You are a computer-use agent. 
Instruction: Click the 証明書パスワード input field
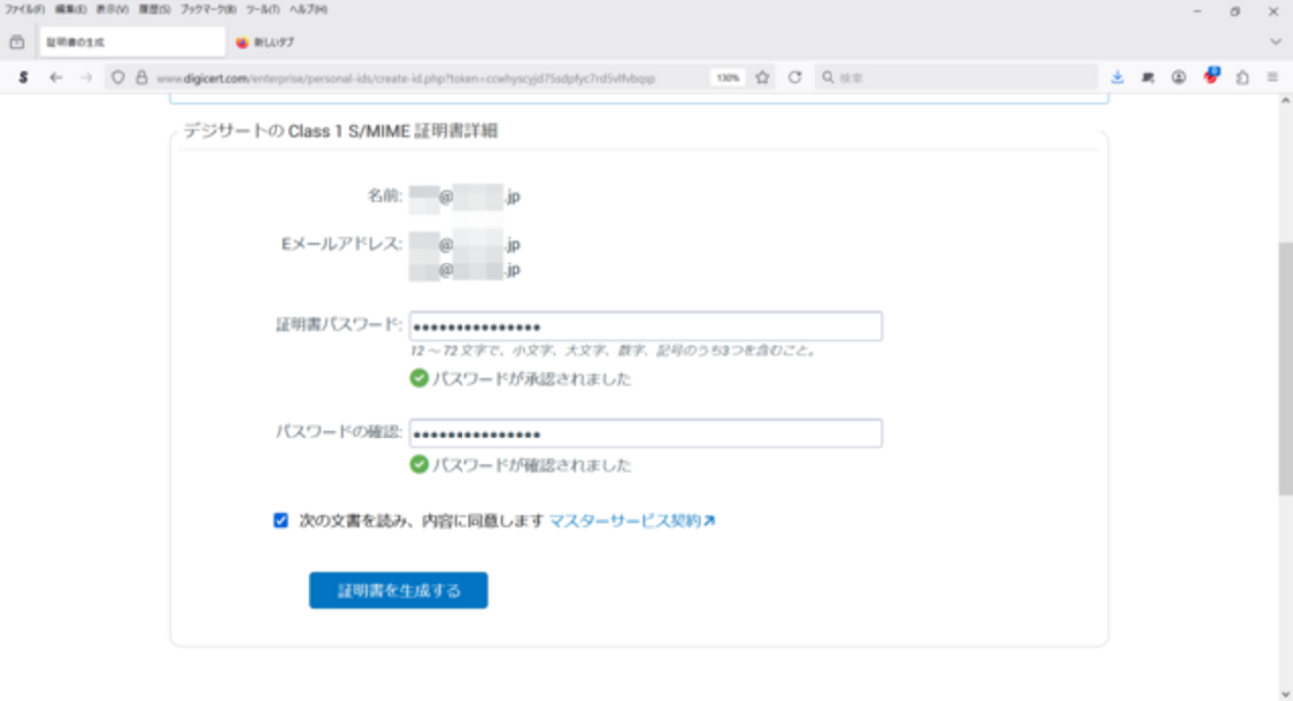pyautogui.click(x=646, y=327)
